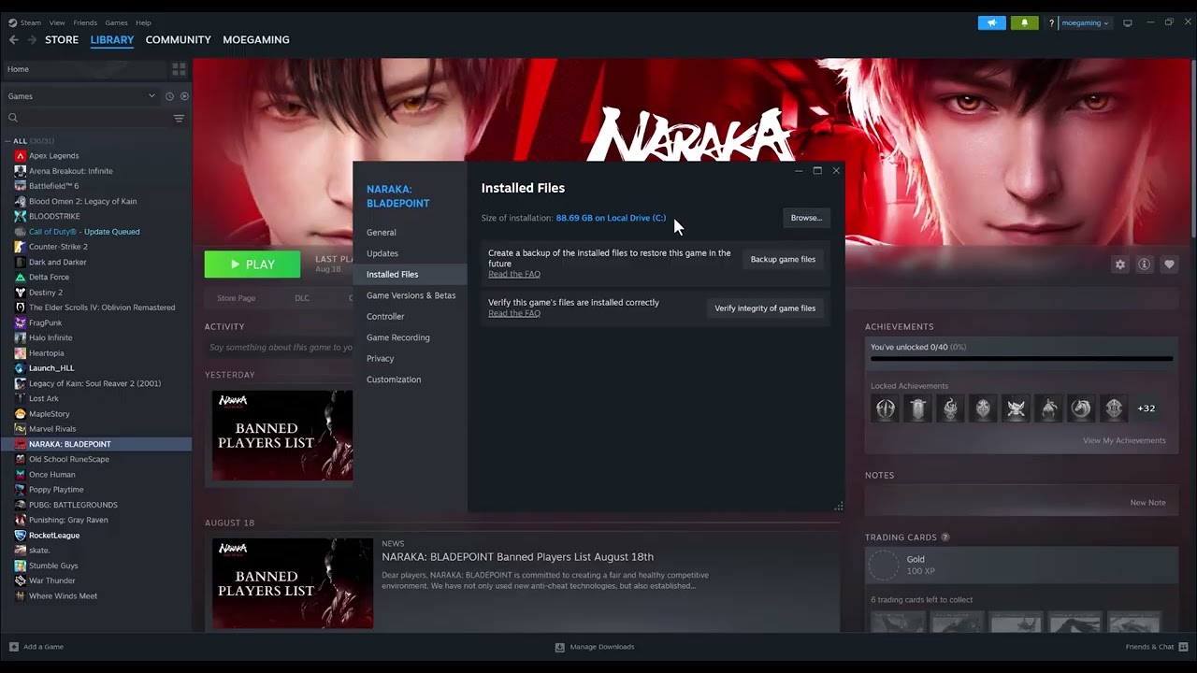Go to the STORE tab
The height and width of the screenshot is (673, 1197).
point(62,40)
